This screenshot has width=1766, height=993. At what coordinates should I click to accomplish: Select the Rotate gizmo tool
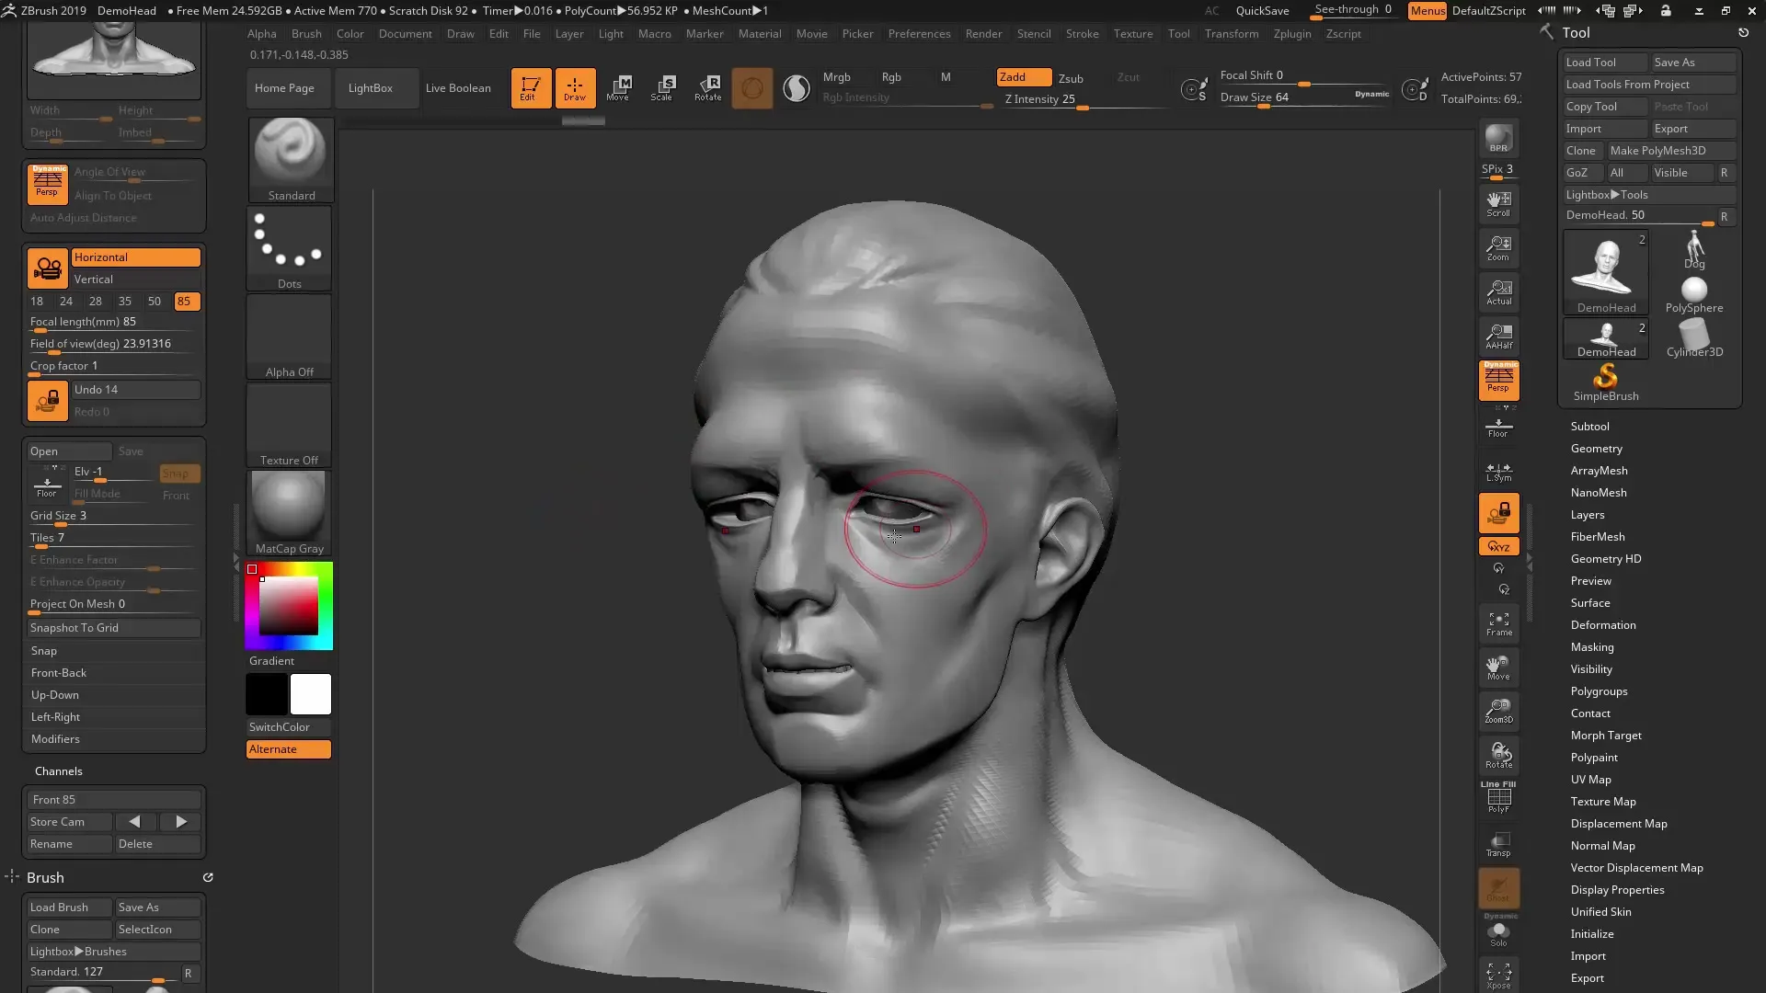707,88
